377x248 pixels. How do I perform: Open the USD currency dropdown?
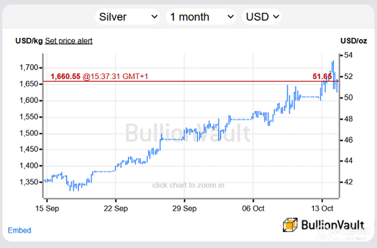(262, 17)
